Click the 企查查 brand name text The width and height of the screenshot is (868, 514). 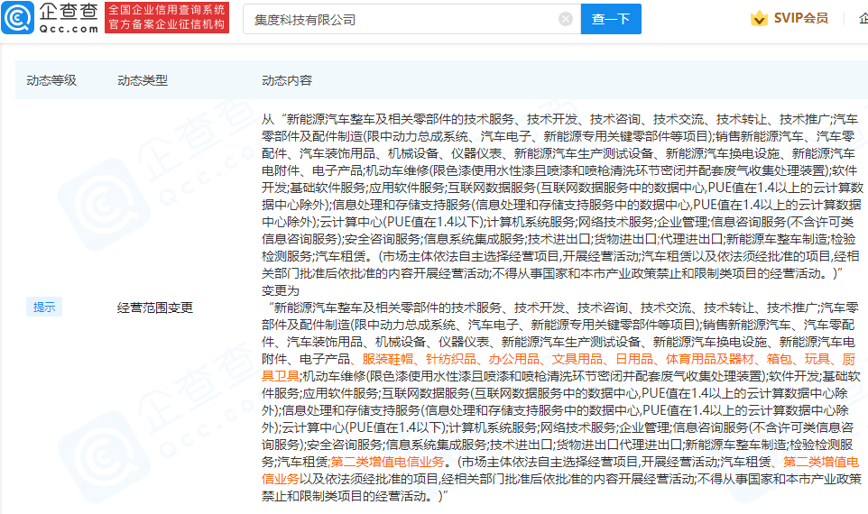pyautogui.click(x=69, y=12)
